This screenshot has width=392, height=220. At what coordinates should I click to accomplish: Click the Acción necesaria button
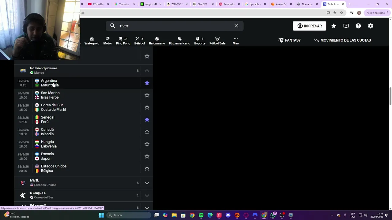point(377,13)
